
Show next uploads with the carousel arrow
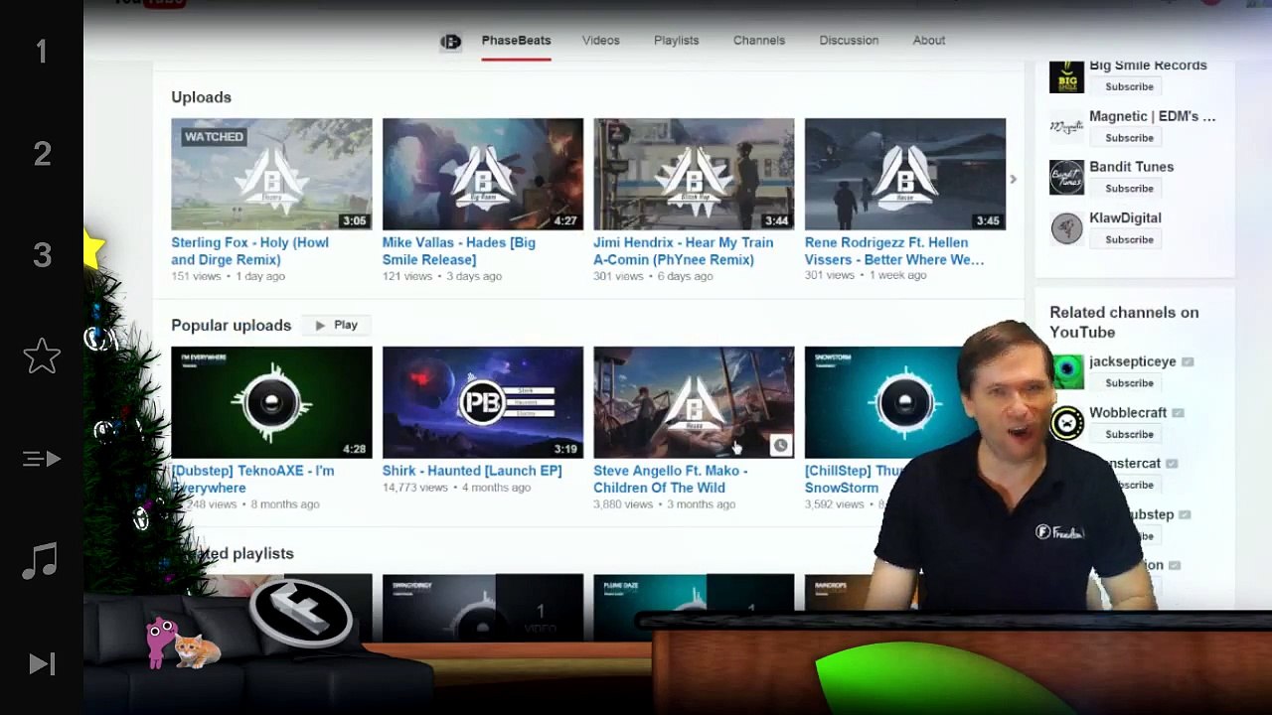(1013, 180)
